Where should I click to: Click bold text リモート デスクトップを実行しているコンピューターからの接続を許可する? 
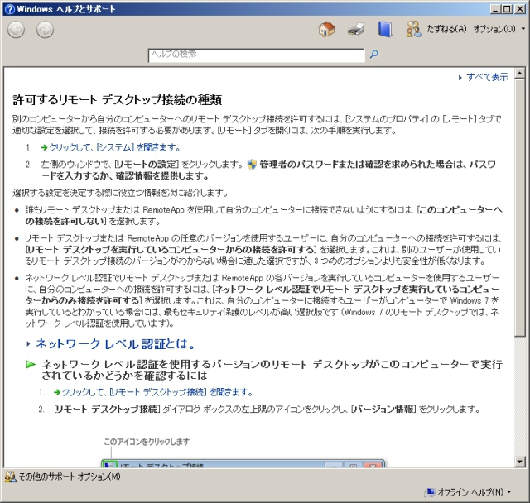171,250
